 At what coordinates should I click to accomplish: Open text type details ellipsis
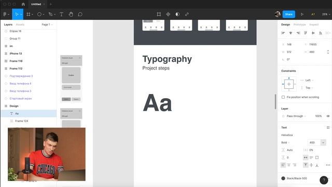pyautogui.click(x=328, y=165)
